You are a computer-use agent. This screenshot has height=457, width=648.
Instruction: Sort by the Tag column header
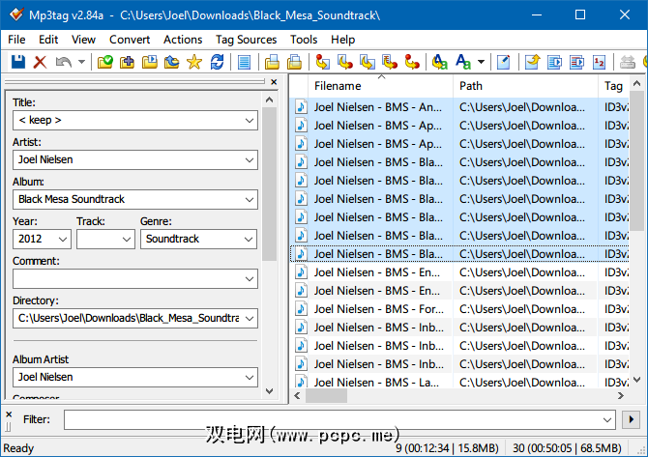point(614,86)
